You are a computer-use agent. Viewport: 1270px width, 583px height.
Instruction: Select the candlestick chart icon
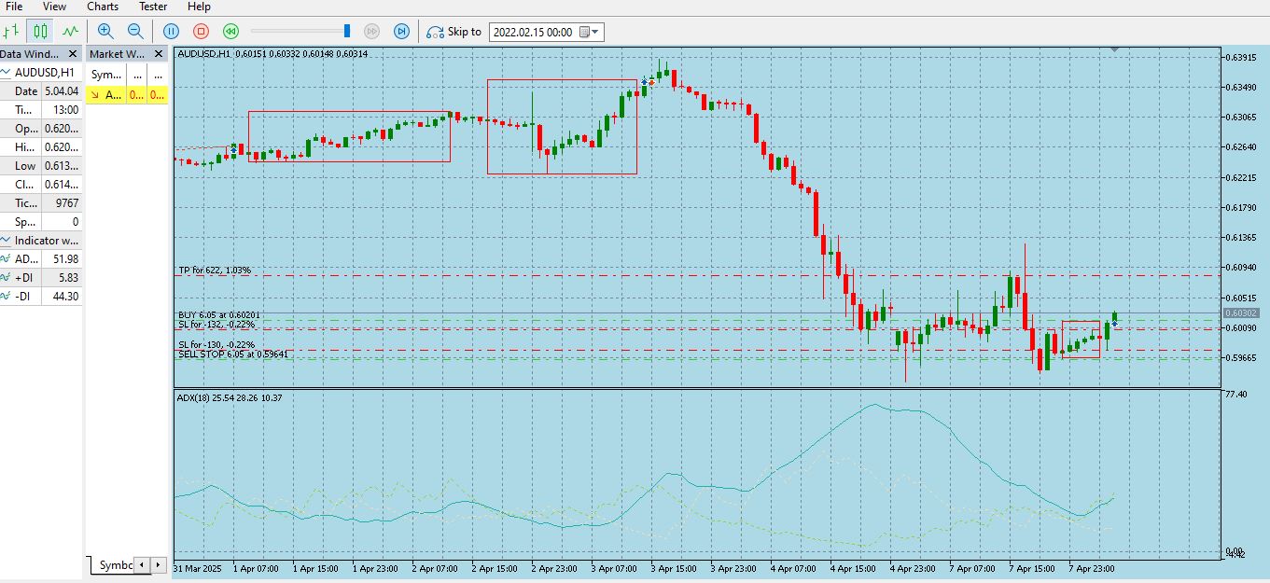pyautogui.click(x=40, y=31)
